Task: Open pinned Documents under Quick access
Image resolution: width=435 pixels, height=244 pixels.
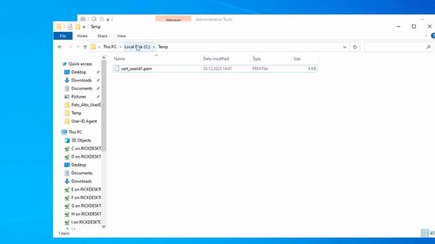Action: pyautogui.click(x=82, y=89)
